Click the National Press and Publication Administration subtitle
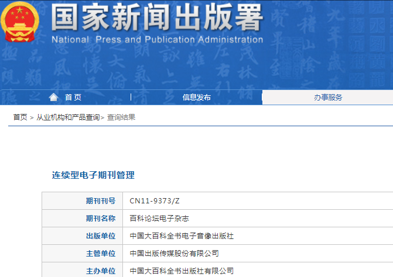Image resolution: width=393 pixels, height=277 pixels. pyautogui.click(x=157, y=40)
